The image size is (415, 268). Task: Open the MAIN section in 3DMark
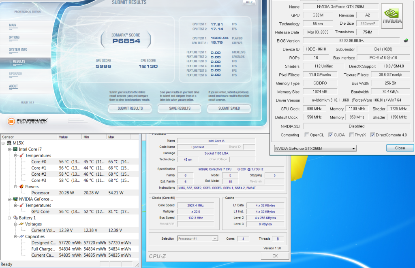point(13,26)
